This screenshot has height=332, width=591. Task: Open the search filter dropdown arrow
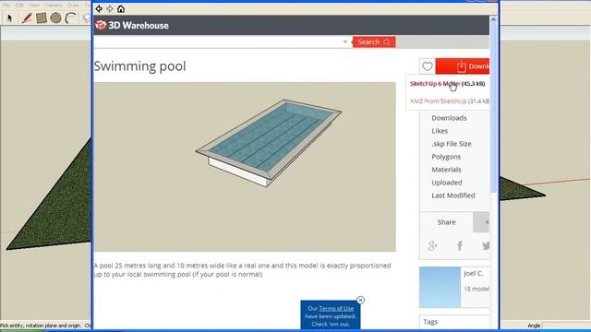[x=345, y=41]
